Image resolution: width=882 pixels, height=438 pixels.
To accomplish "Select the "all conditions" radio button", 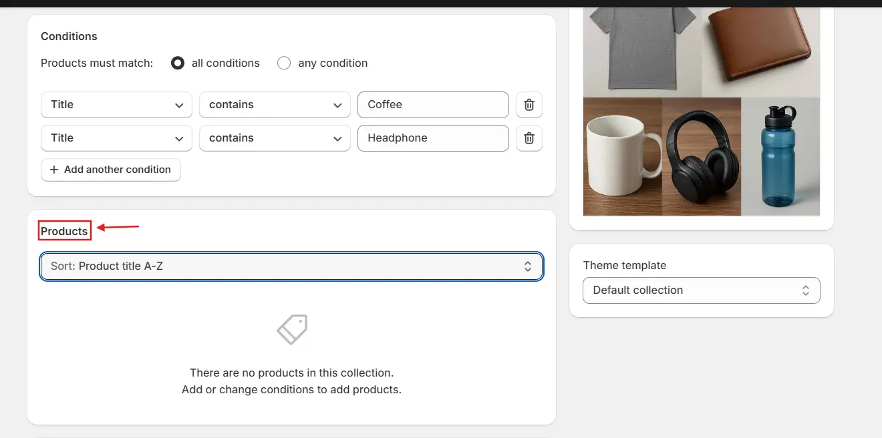I will [x=178, y=63].
